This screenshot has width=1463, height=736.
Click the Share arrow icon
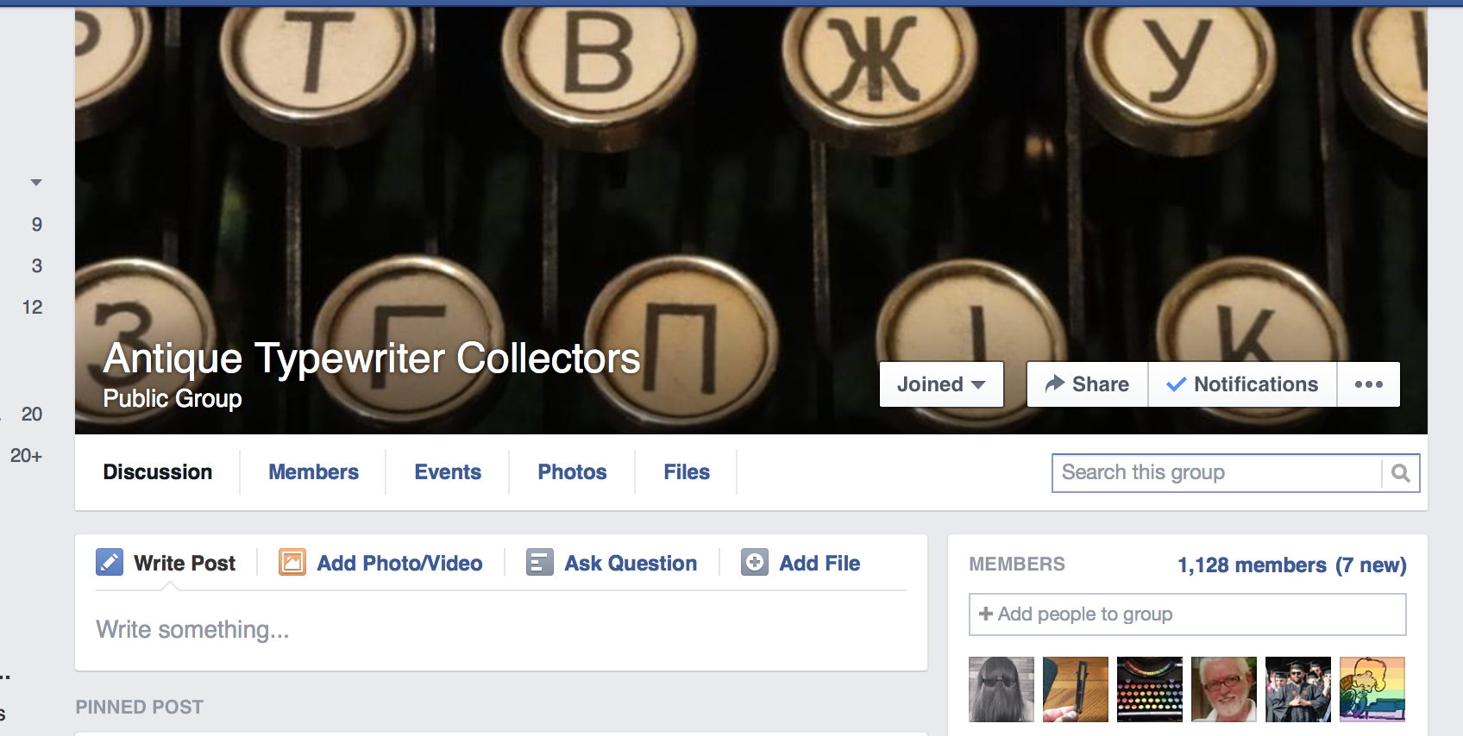tap(1055, 384)
